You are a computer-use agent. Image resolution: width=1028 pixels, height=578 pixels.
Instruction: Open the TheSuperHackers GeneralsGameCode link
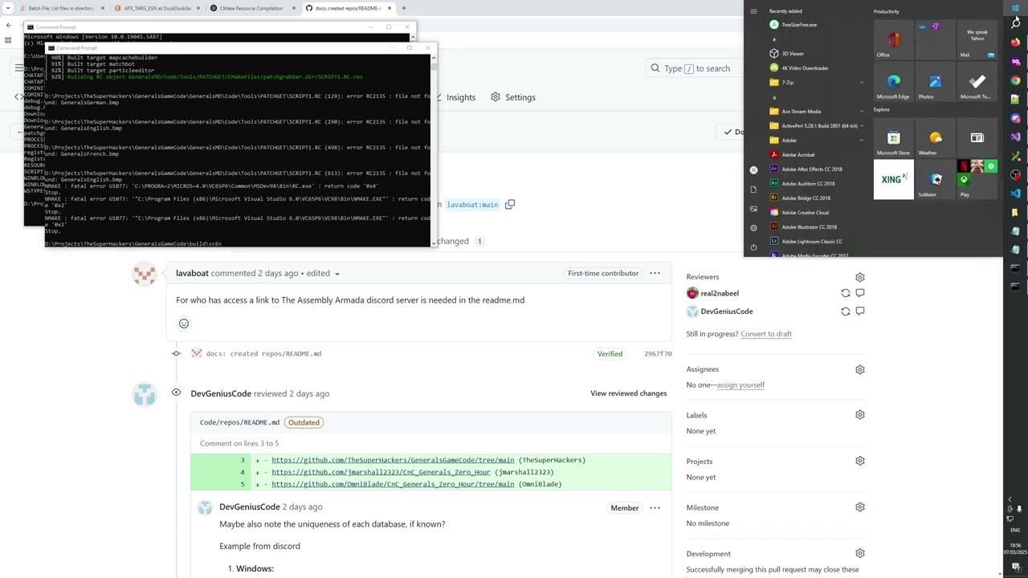point(393,461)
